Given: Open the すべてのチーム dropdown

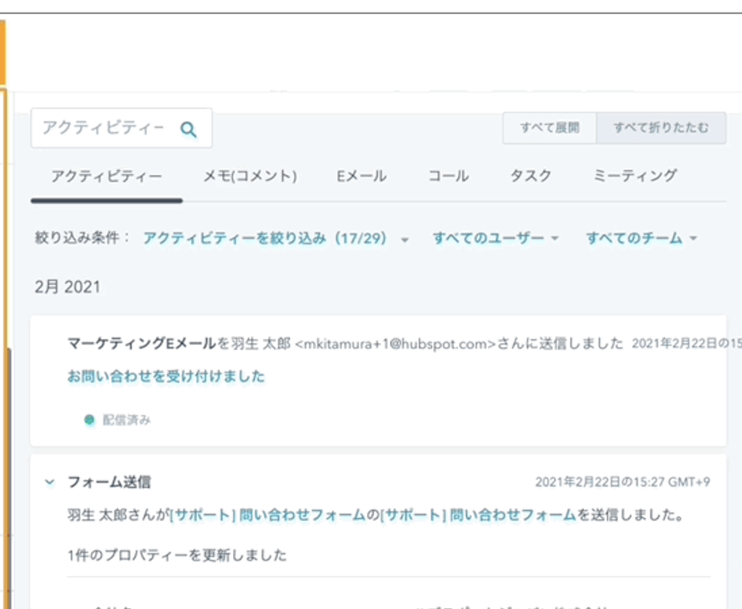Looking at the screenshot, I should tap(641, 238).
